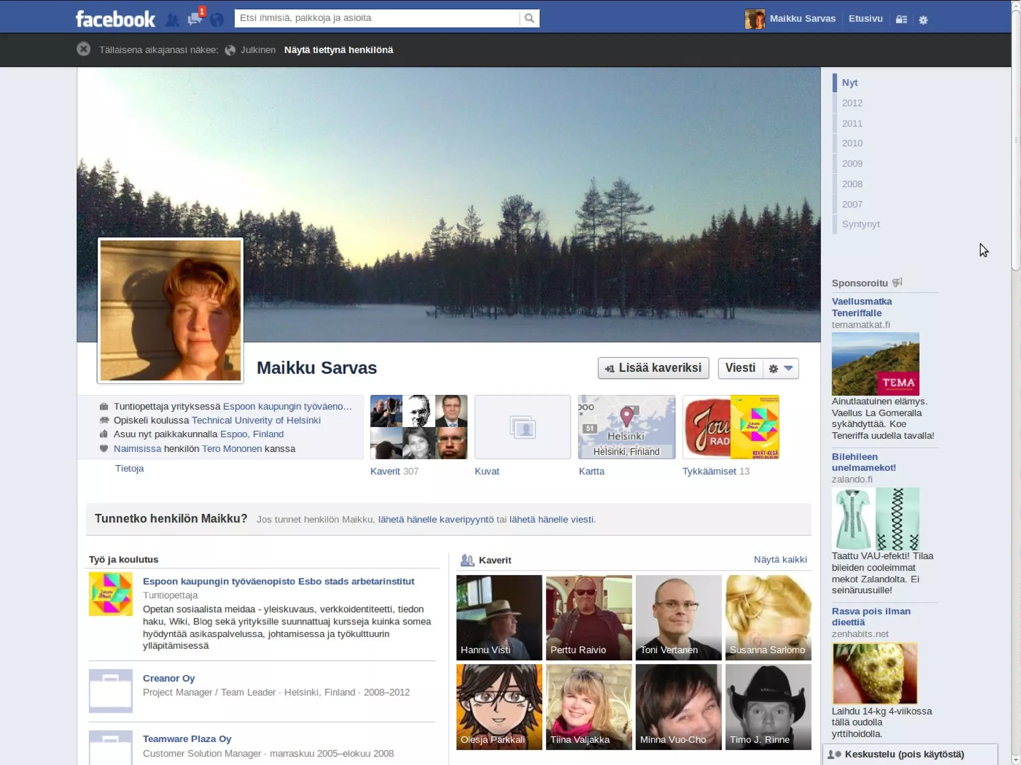The width and height of the screenshot is (1021, 765).
Task: Jump to Syntynyt in timeline navigation
Action: coord(860,224)
